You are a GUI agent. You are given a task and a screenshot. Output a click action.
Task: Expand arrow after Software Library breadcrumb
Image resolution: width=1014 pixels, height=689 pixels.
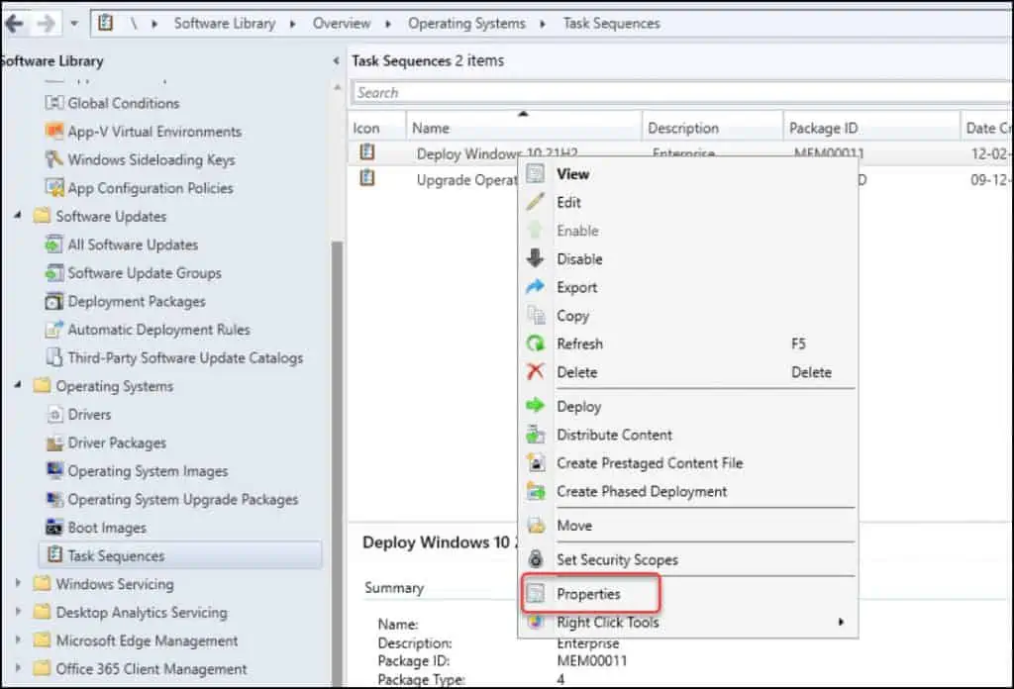coord(293,24)
